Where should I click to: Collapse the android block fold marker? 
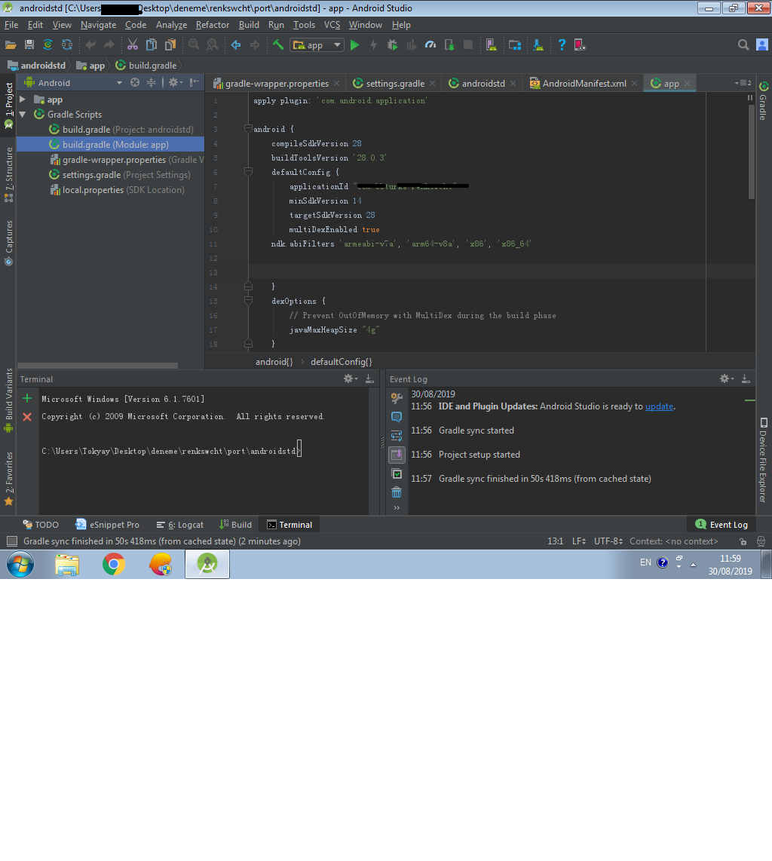pos(248,129)
